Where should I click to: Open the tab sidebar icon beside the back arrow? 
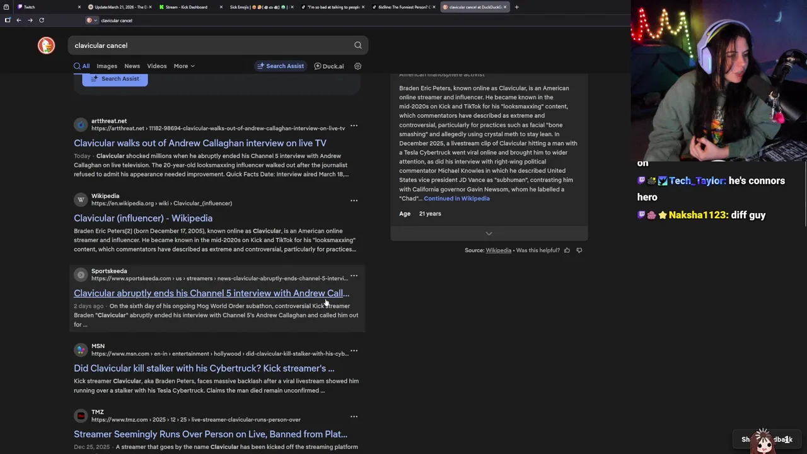pyautogui.click(x=8, y=20)
